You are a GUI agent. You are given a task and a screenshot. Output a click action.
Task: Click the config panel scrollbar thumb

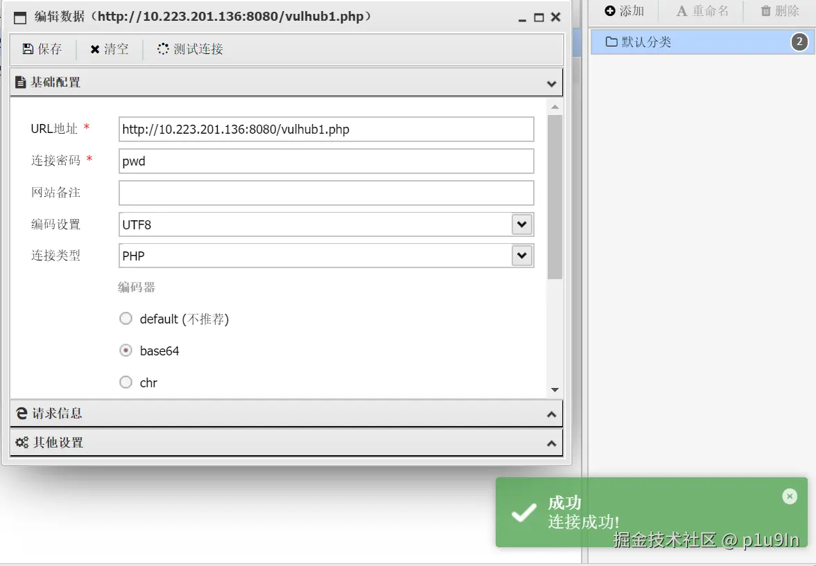pos(555,197)
